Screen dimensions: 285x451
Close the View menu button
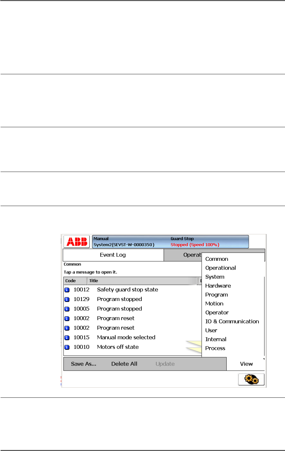pos(246,364)
